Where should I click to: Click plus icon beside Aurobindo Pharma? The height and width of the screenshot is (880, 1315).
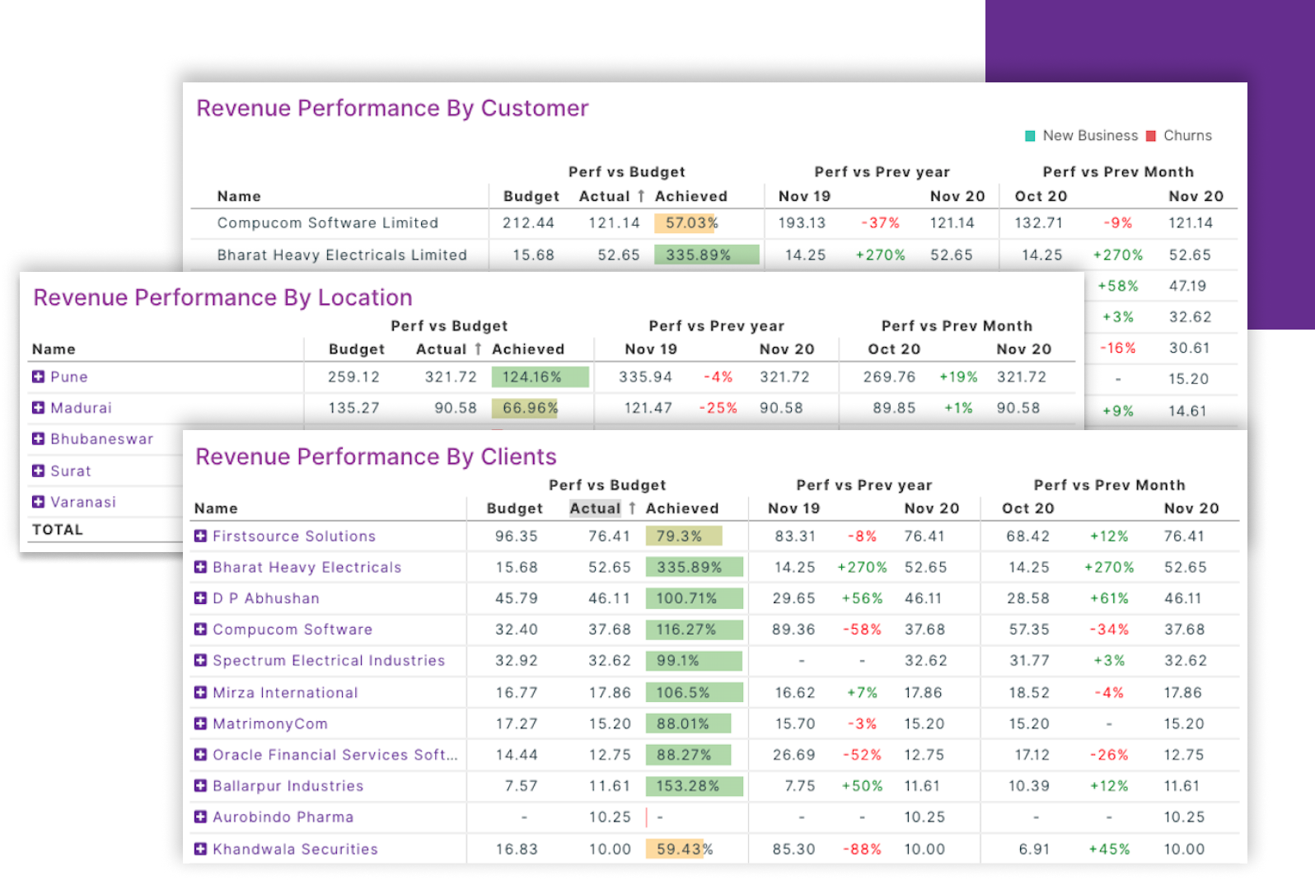coord(200,817)
